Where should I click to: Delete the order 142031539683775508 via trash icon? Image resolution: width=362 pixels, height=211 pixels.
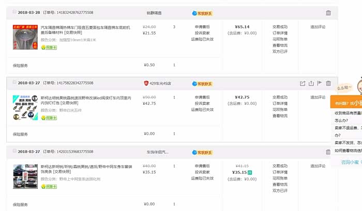(x=328, y=152)
